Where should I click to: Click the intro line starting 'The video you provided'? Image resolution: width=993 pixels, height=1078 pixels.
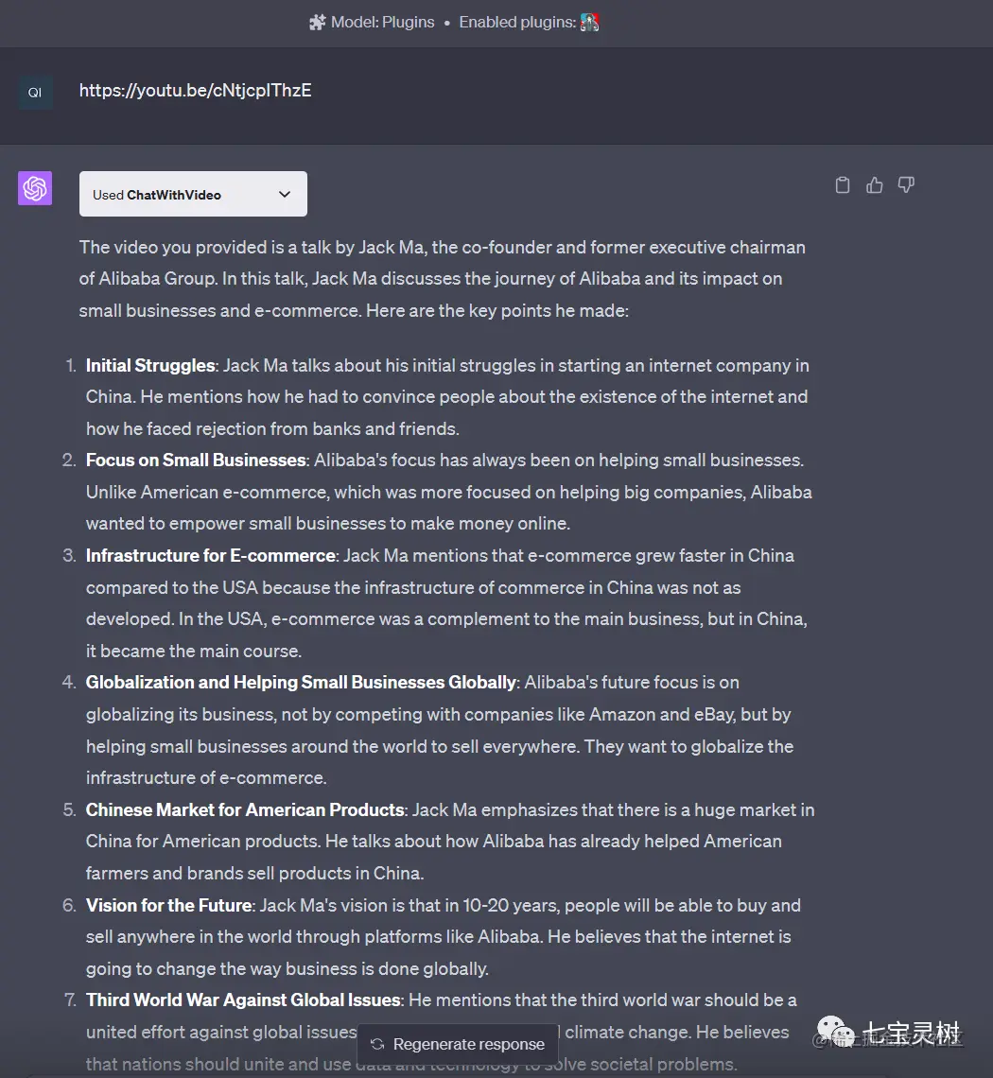click(x=443, y=248)
